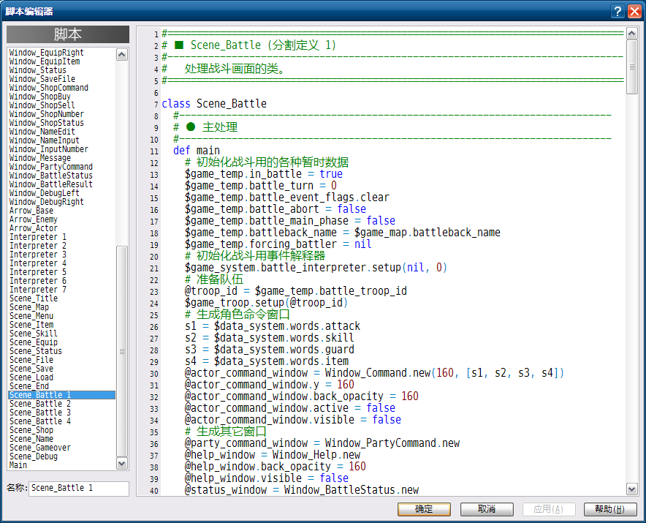Open help with the 帮助(H) button

[609, 509]
